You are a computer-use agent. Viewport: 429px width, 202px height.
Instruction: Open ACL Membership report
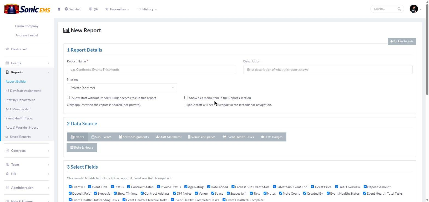(18, 109)
